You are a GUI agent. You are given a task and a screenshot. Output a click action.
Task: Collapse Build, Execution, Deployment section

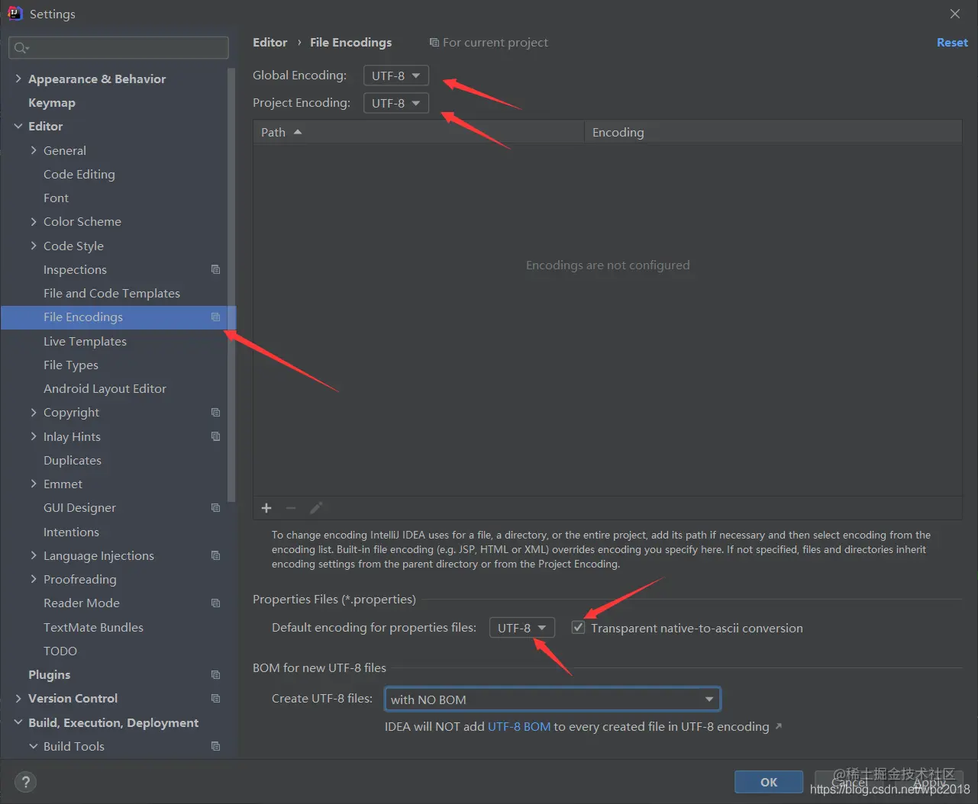pyautogui.click(x=18, y=722)
